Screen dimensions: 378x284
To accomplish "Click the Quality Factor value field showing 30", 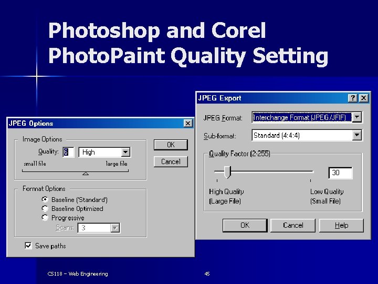I will pos(340,173).
